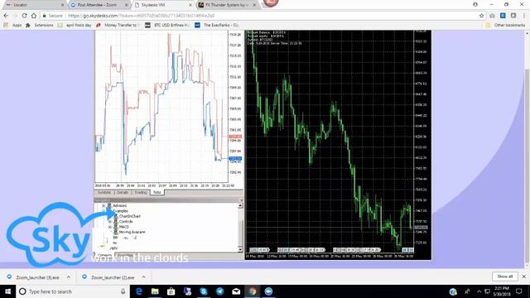This screenshot has height=298, width=530.
Task: Open the Extensions bookmark
Action: tap(40, 25)
